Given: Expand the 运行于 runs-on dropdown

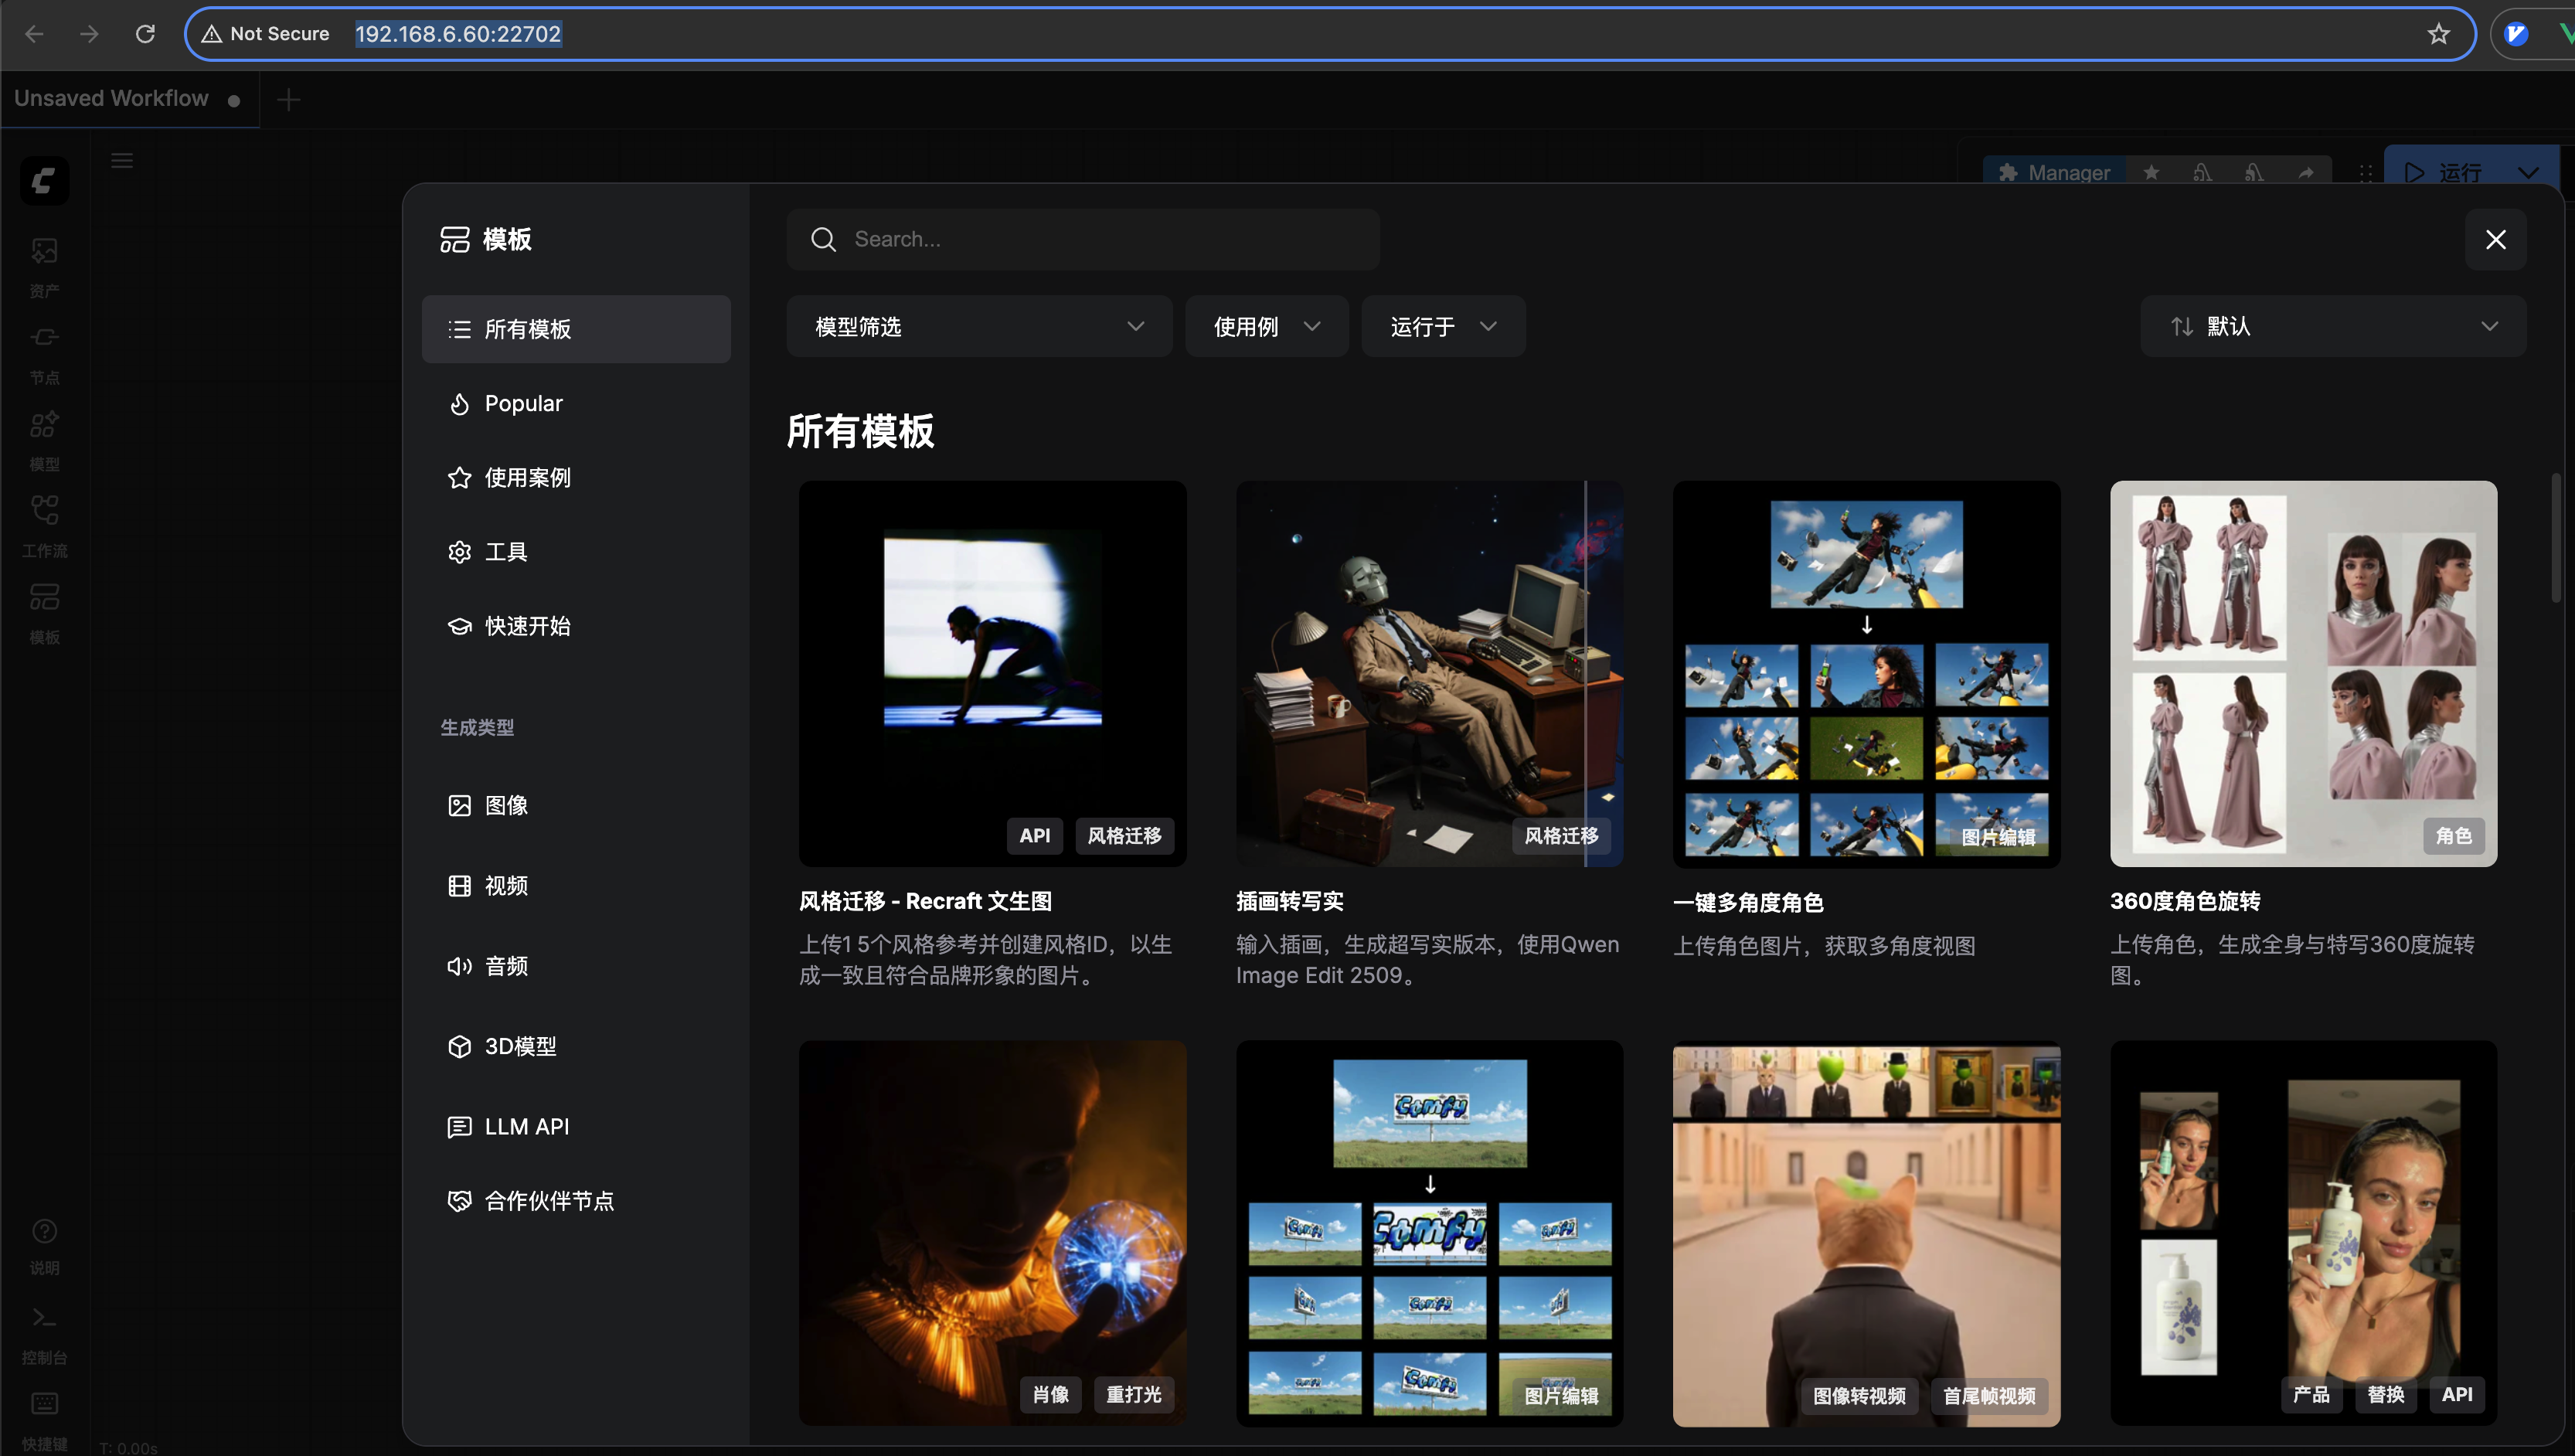Looking at the screenshot, I should 1442,326.
